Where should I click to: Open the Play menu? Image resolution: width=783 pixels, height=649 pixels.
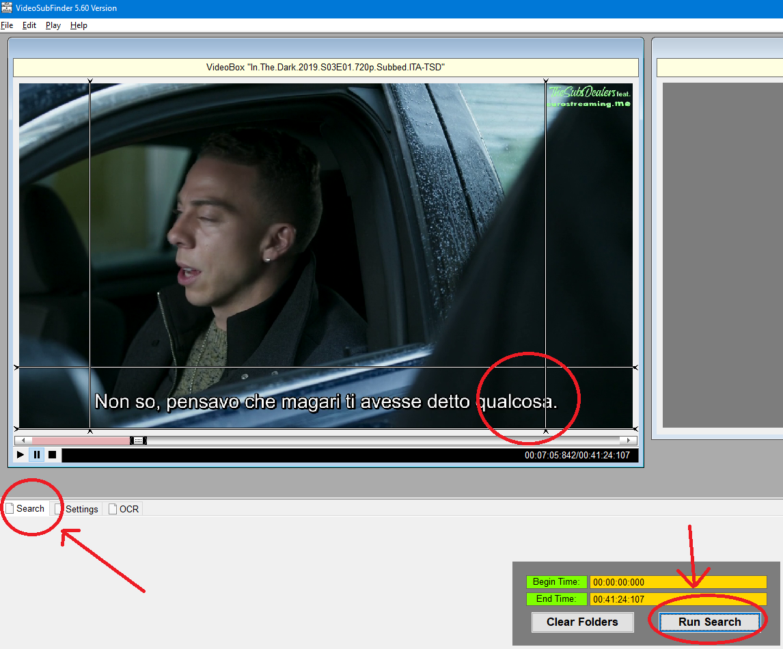53,25
